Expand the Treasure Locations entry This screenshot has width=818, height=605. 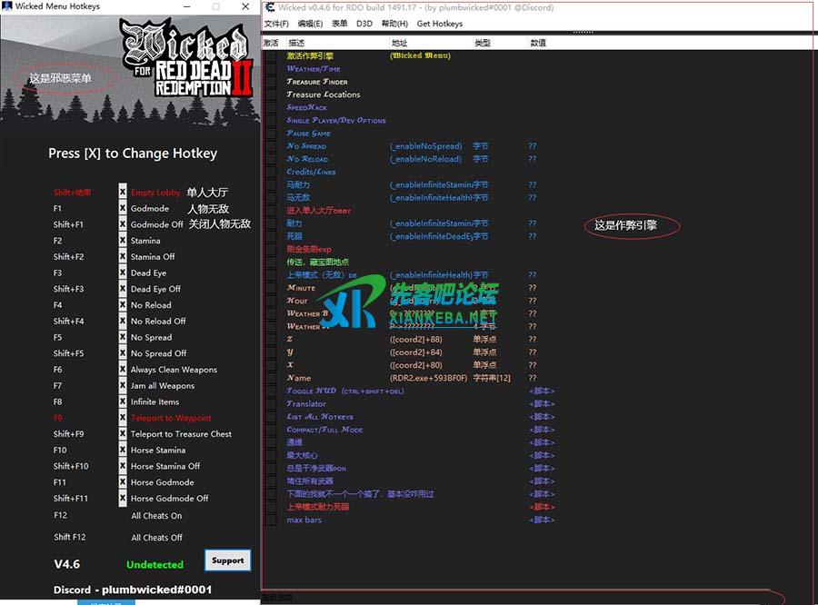(324, 94)
